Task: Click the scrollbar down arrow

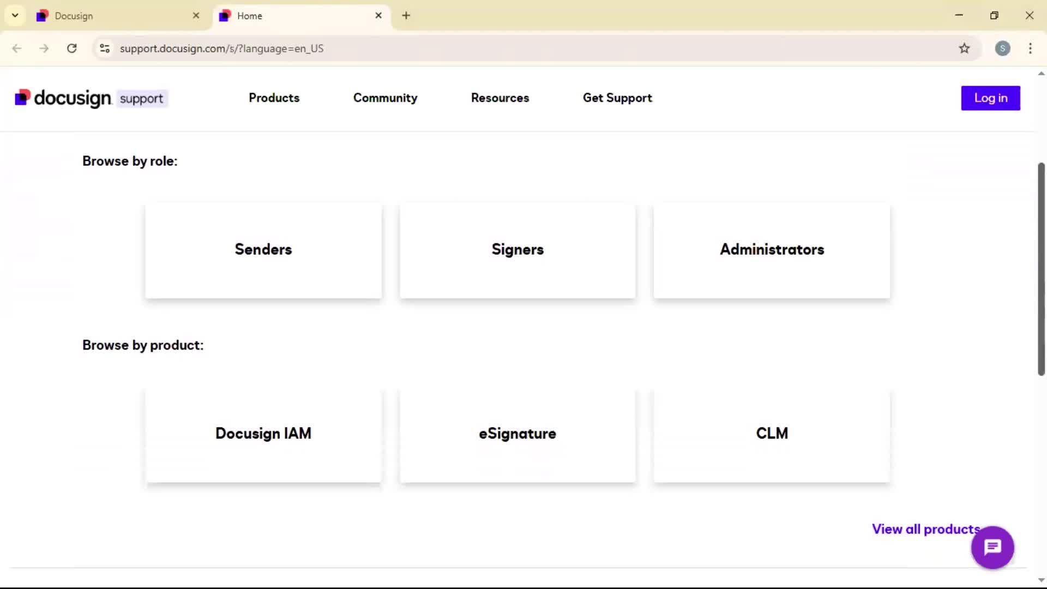Action: [x=1041, y=580]
